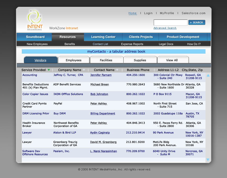Switch to Soundboard main tab
This screenshot has height=178, width=227.
point(34,37)
